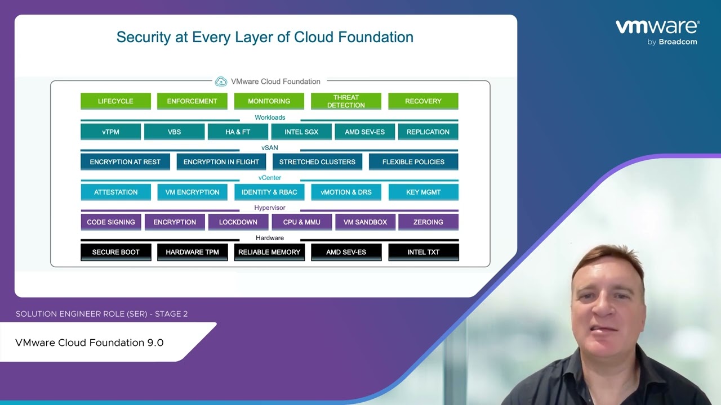Click the ENCRYPTION IN FLIGHT box
Image resolution: width=721 pixels, height=405 pixels.
[x=221, y=162]
